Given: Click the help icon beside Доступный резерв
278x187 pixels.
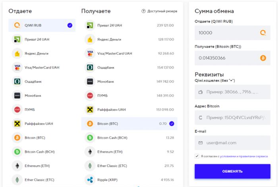Looking at the screenshot, I should tap(143, 11).
